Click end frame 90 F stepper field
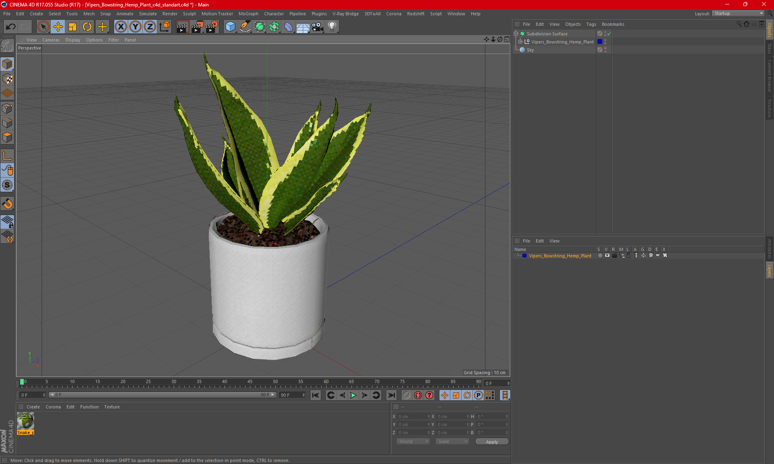This screenshot has width=774, height=464. 292,395
